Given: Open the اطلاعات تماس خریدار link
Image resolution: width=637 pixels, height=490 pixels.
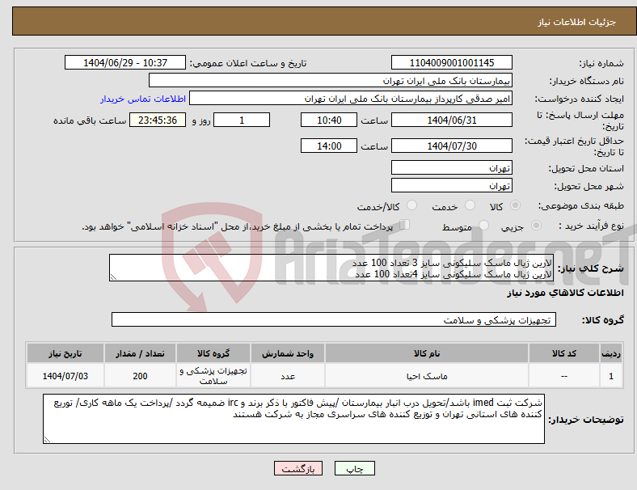Looking at the screenshot, I should [143, 99].
